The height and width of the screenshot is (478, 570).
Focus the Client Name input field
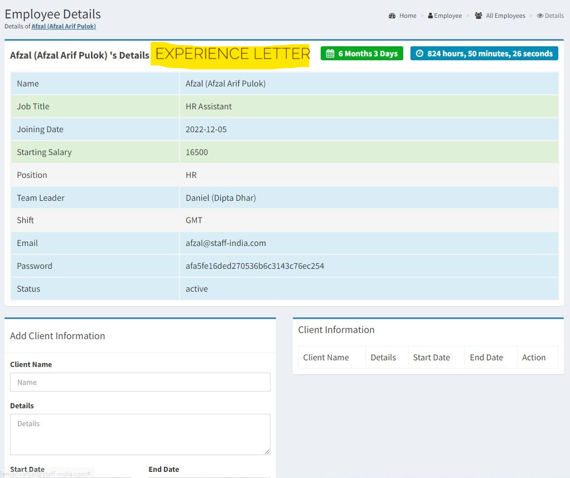pyautogui.click(x=140, y=382)
